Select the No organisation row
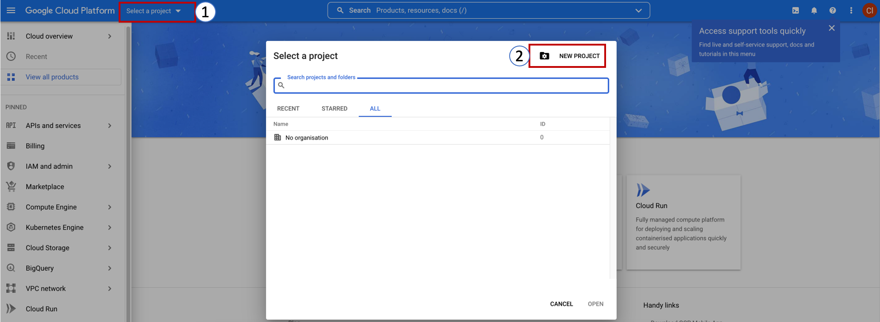This screenshot has width=880, height=322. (438, 137)
